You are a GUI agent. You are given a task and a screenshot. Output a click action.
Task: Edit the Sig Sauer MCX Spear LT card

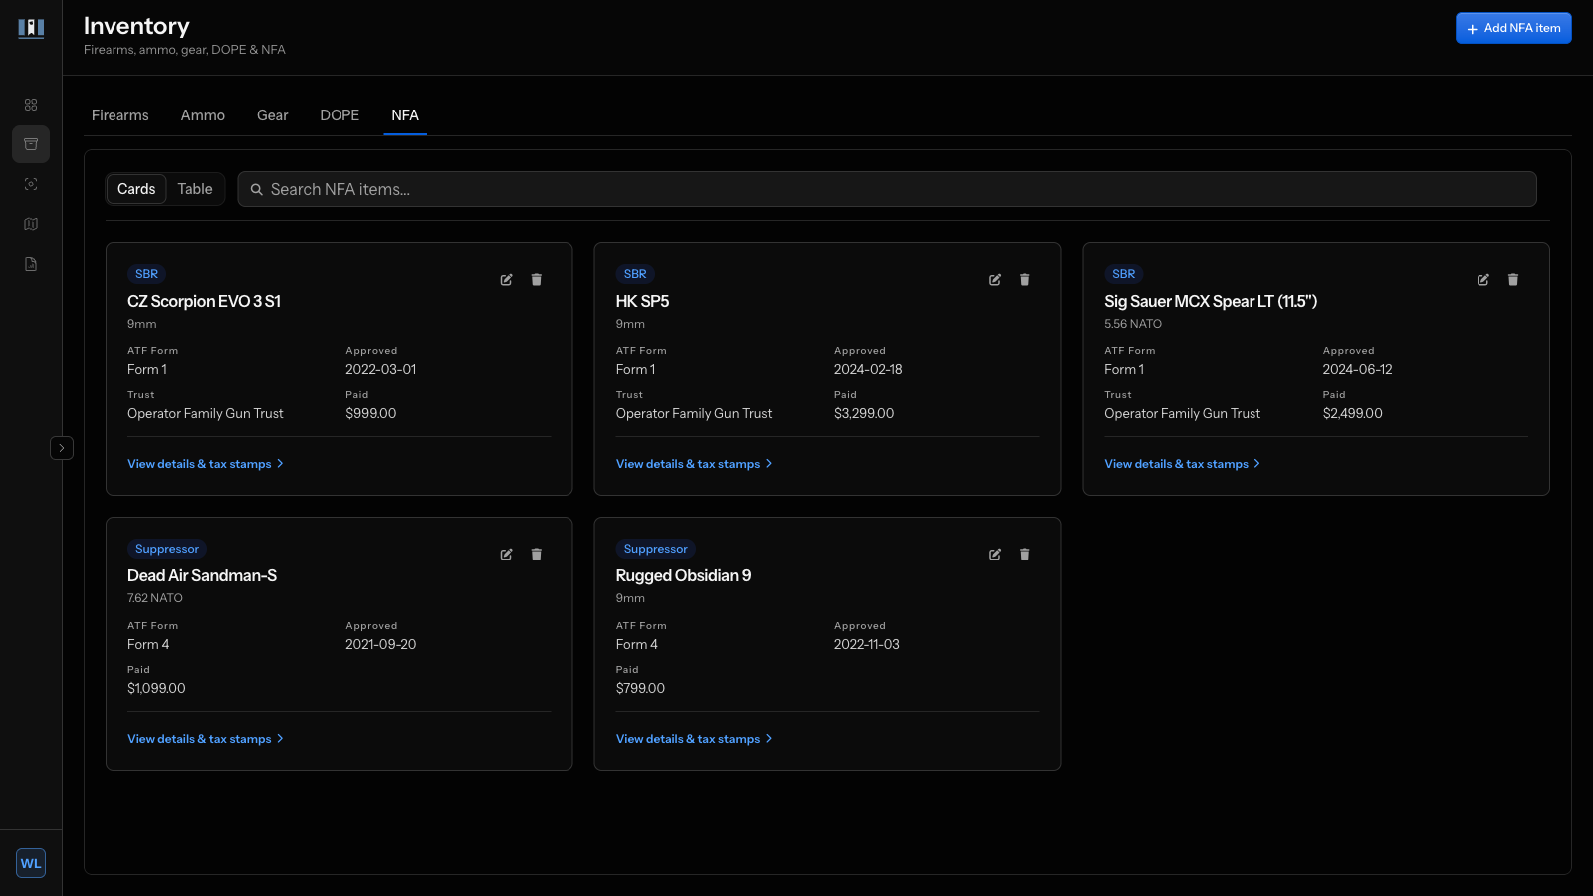tap(1483, 280)
